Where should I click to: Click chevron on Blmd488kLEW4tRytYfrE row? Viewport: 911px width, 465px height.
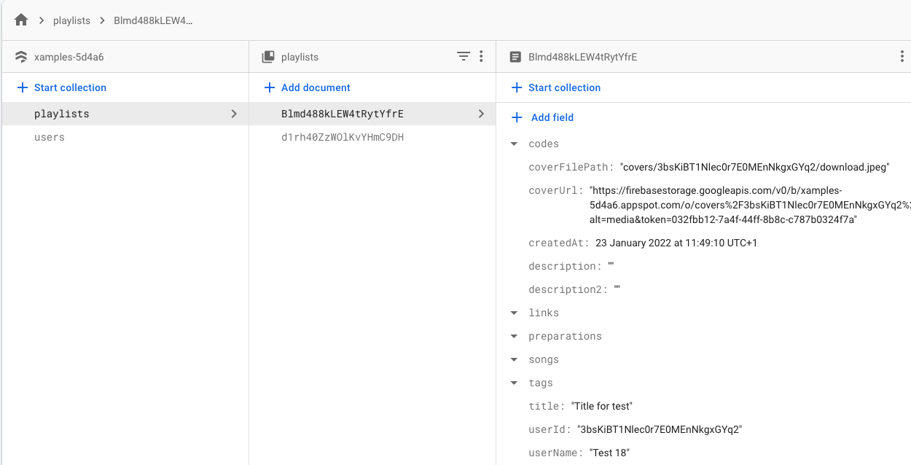(x=481, y=114)
